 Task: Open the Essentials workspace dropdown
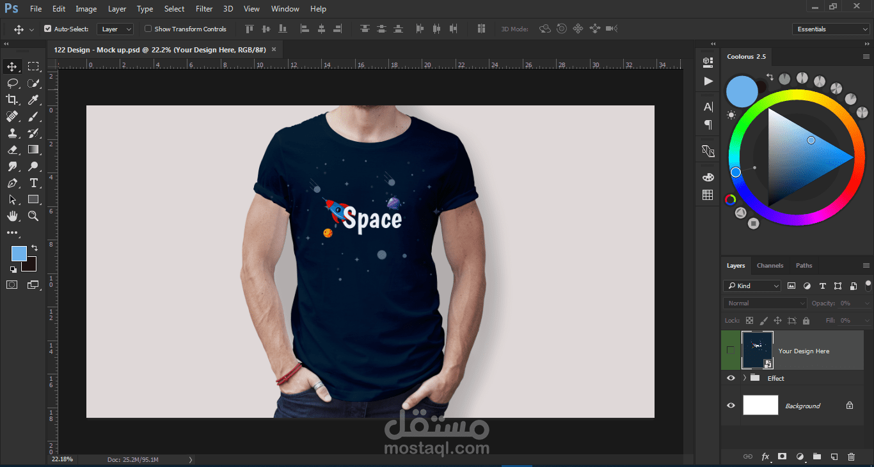point(830,29)
